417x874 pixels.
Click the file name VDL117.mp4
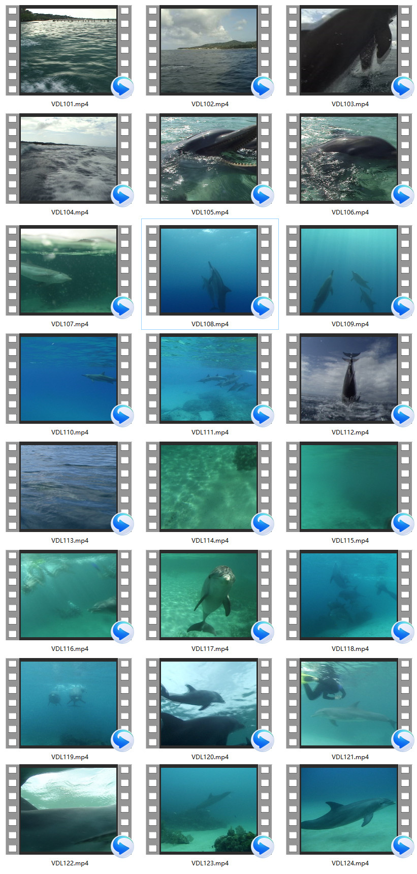tap(210, 649)
